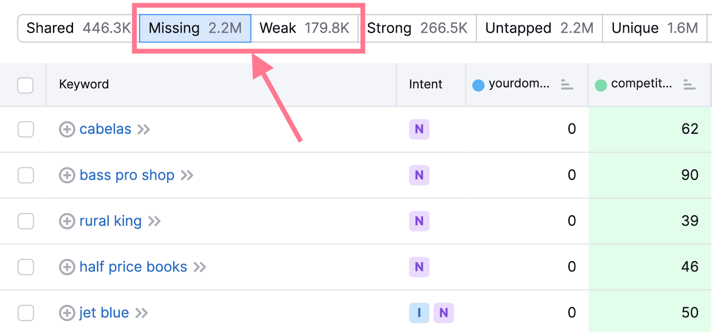Click the plus icon beside half price books
This screenshot has height=332, width=712.
click(x=67, y=267)
